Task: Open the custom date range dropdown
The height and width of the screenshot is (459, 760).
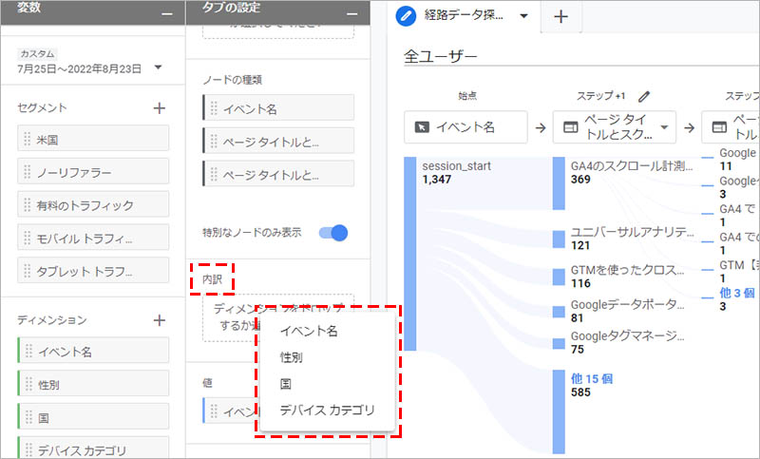Action: 157,68
